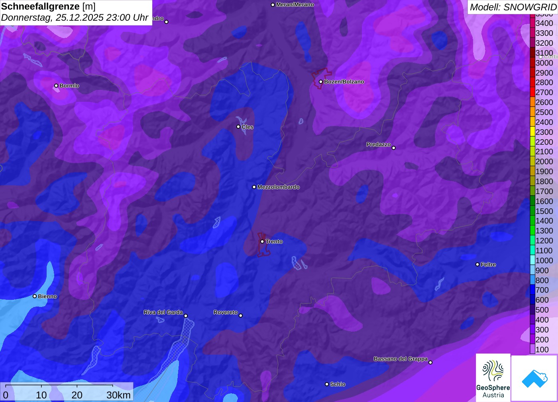Select the 700 blue legend swatch
This screenshot has height=402, width=558.
[x=532, y=290]
